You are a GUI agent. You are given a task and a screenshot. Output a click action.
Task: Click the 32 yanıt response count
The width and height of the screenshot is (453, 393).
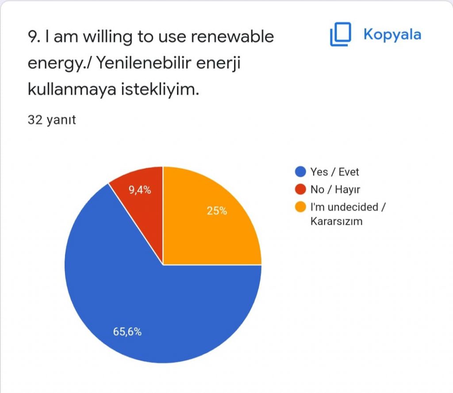(52, 120)
